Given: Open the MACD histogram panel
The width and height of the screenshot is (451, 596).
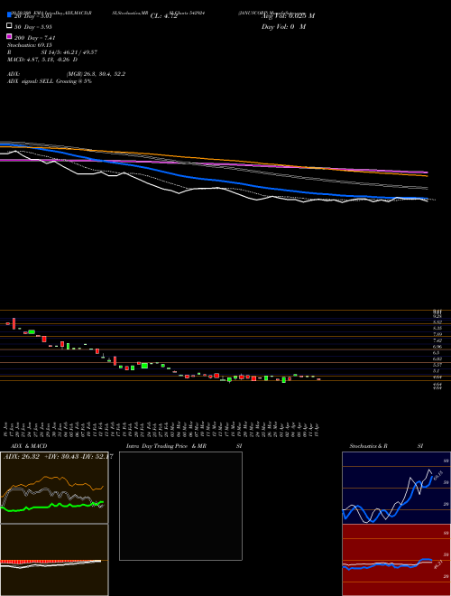Looking at the screenshot, I should click(x=54, y=560).
